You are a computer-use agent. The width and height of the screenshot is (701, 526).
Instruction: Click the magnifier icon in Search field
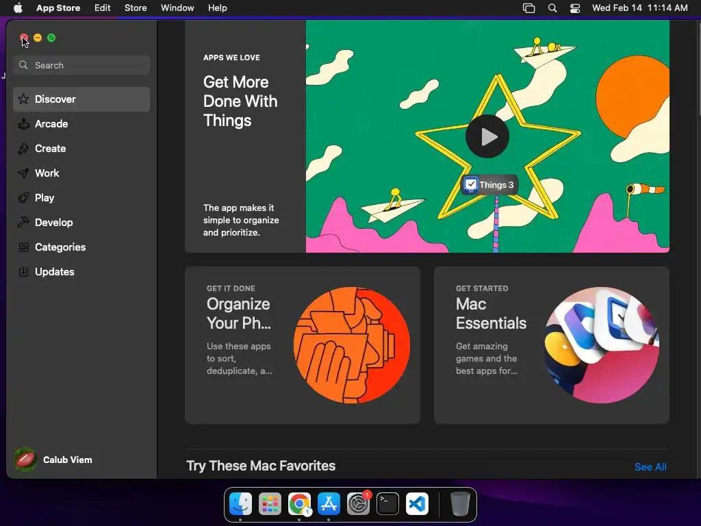pyautogui.click(x=23, y=65)
